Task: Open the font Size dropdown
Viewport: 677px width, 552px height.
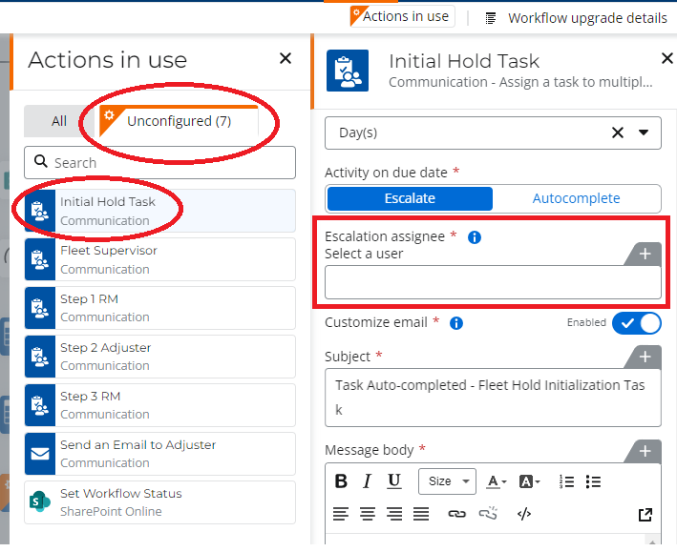Action: 446,481
